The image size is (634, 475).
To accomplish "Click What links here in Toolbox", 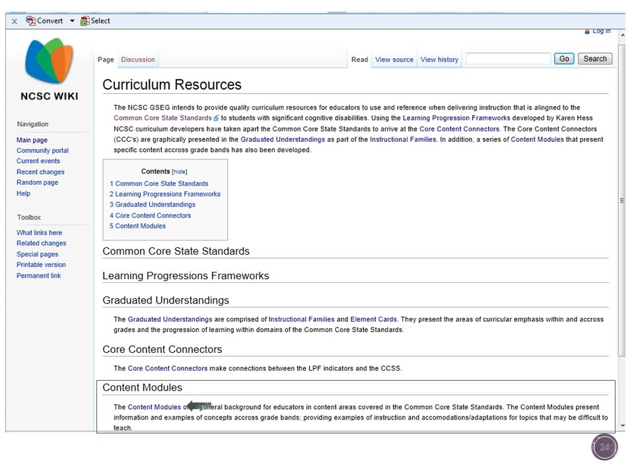I will click(x=39, y=233).
